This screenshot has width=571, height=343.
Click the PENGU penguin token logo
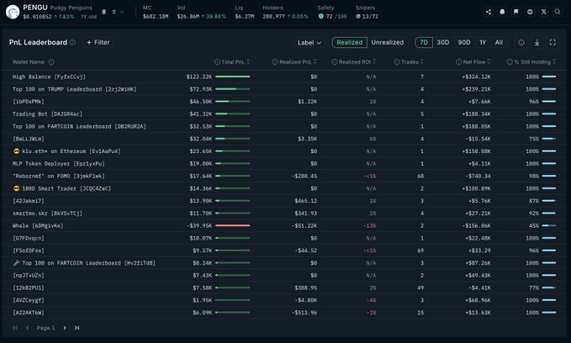[x=13, y=12]
